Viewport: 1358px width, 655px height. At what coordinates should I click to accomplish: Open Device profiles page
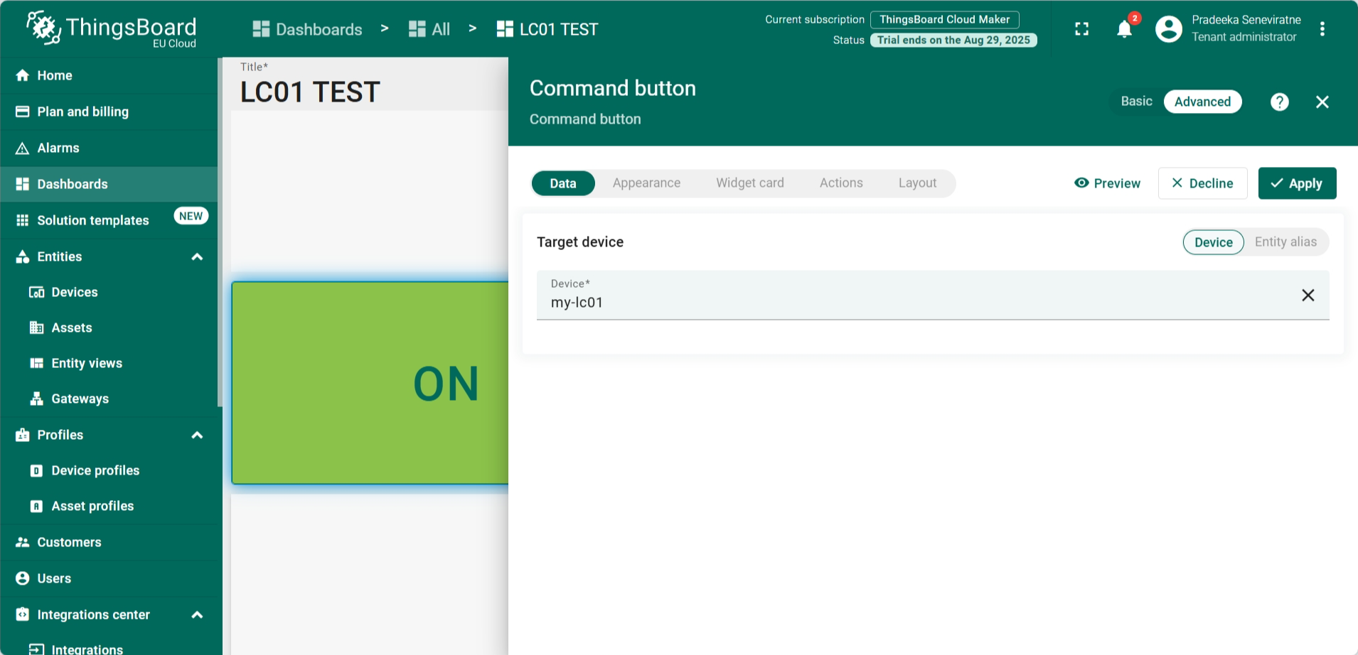click(109, 470)
